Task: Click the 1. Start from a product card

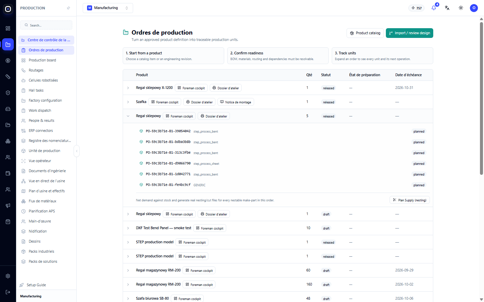Action: tap(173, 56)
